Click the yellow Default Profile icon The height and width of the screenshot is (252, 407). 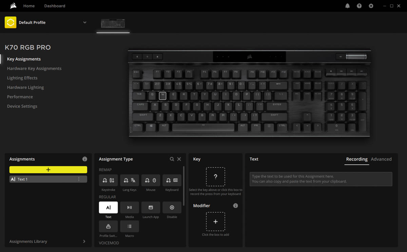(11, 22)
